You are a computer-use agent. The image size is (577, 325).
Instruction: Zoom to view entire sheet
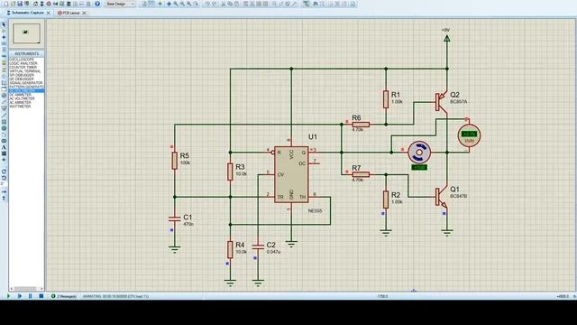189,4
